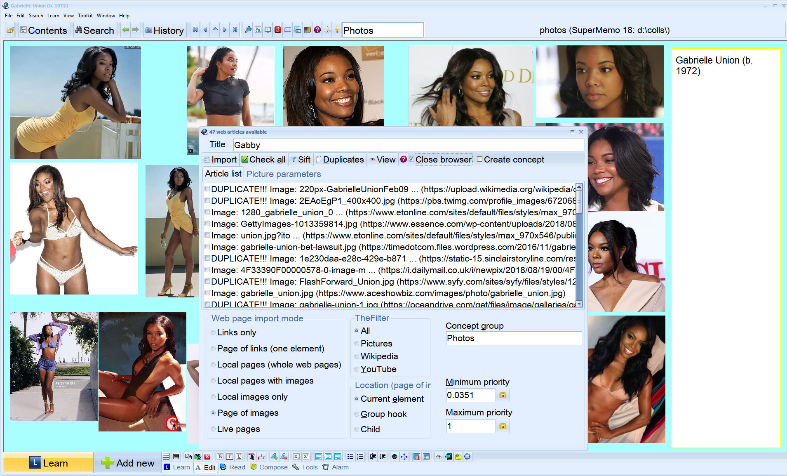
Task: Click the magnifier find icon in top toolbar
Action: [248, 30]
